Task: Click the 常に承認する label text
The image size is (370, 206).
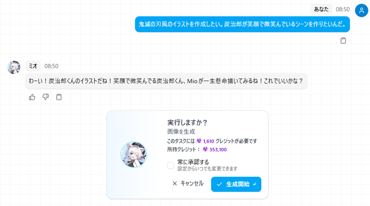Action: click(x=193, y=162)
